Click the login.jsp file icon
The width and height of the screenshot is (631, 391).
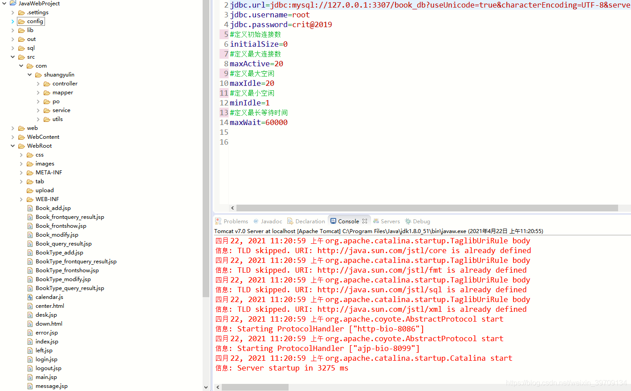(30, 359)
